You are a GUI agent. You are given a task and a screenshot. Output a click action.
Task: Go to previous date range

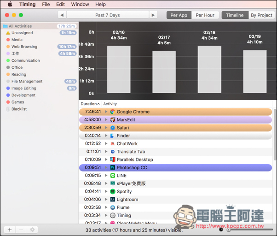click(62, 15)
